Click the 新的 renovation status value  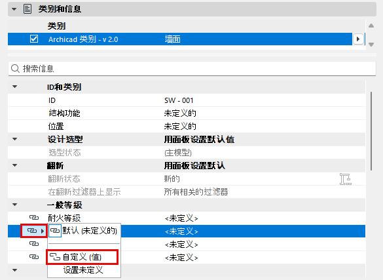(172, 179)
